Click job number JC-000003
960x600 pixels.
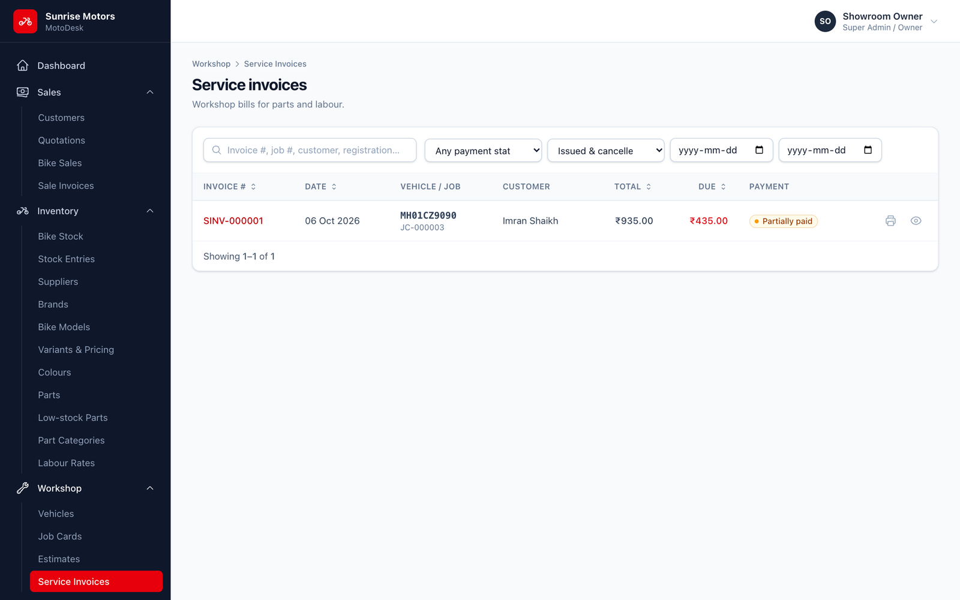tap(422, 228)
